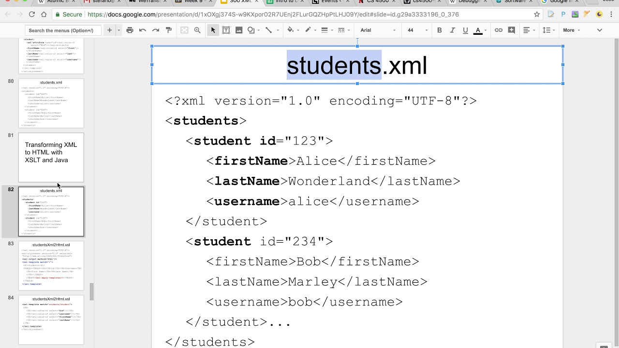
Task: Toggle italic formatting
Action: [453, 30]
